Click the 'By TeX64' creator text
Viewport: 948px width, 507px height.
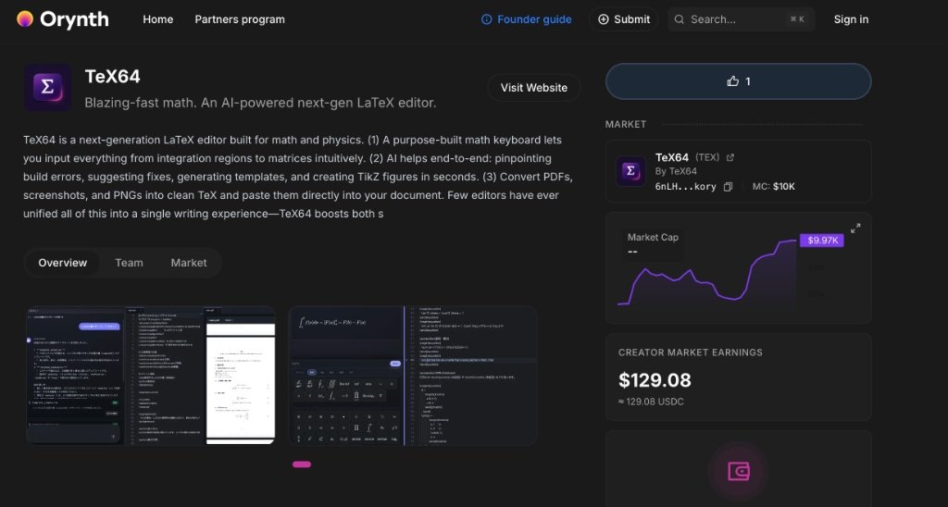[x=676, y=171]
